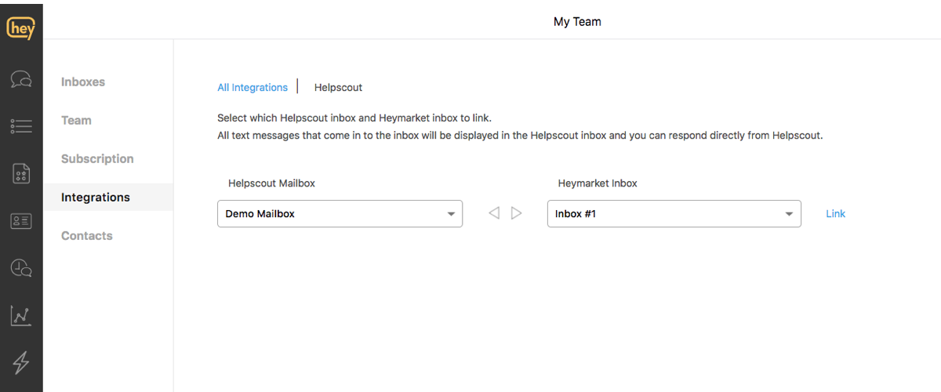Open the lists icon in sidebar

point(21,125)
